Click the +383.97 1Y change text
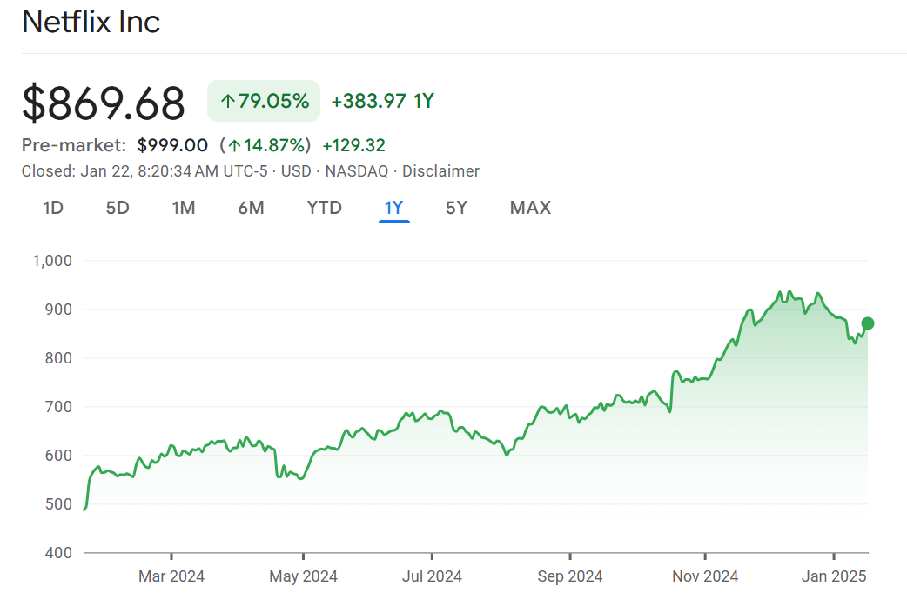 [382, 101]
